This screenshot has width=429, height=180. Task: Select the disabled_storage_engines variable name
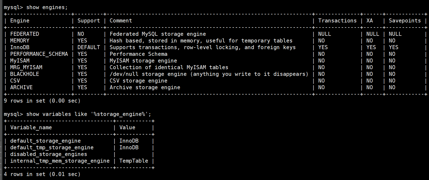[x=49, y=154]
